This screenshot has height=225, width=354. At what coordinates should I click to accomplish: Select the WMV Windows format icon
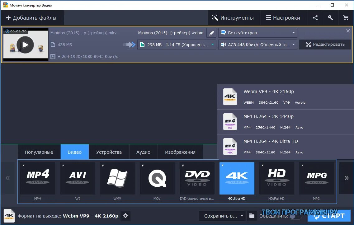coord(117,178)
